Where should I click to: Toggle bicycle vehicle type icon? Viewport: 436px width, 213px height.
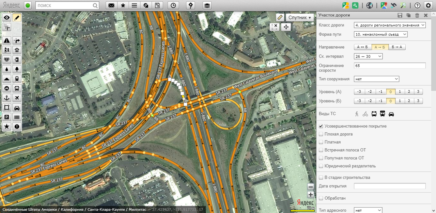(365, 114)
